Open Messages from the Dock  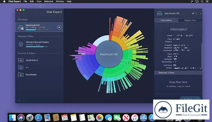(109, 118)
